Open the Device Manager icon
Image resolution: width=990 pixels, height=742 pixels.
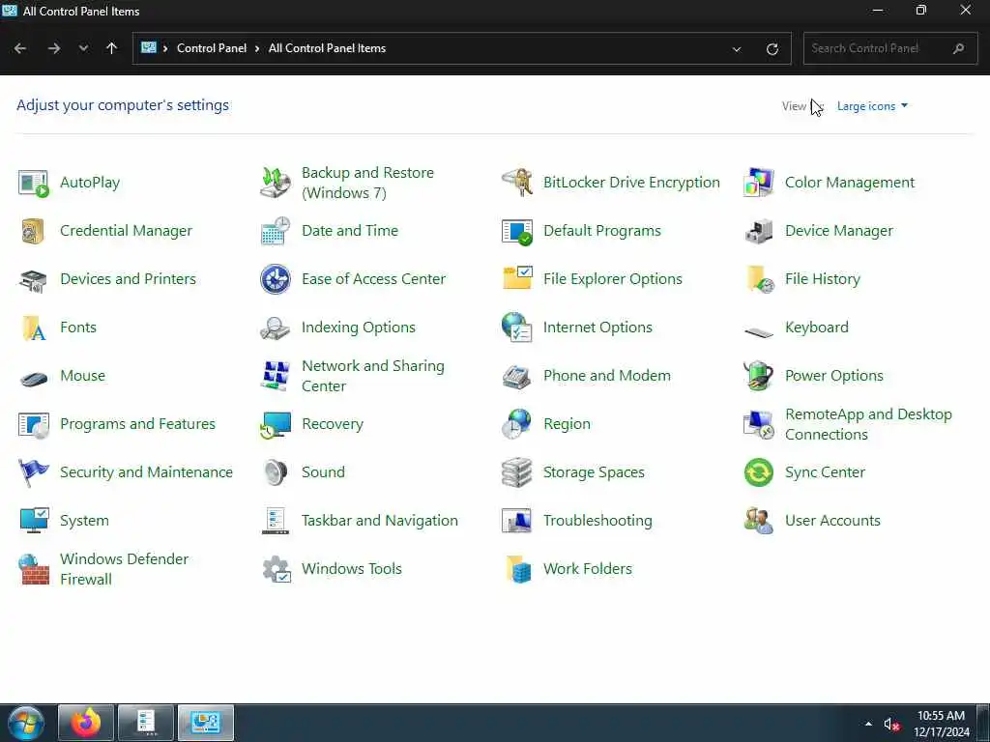point(758,231)
